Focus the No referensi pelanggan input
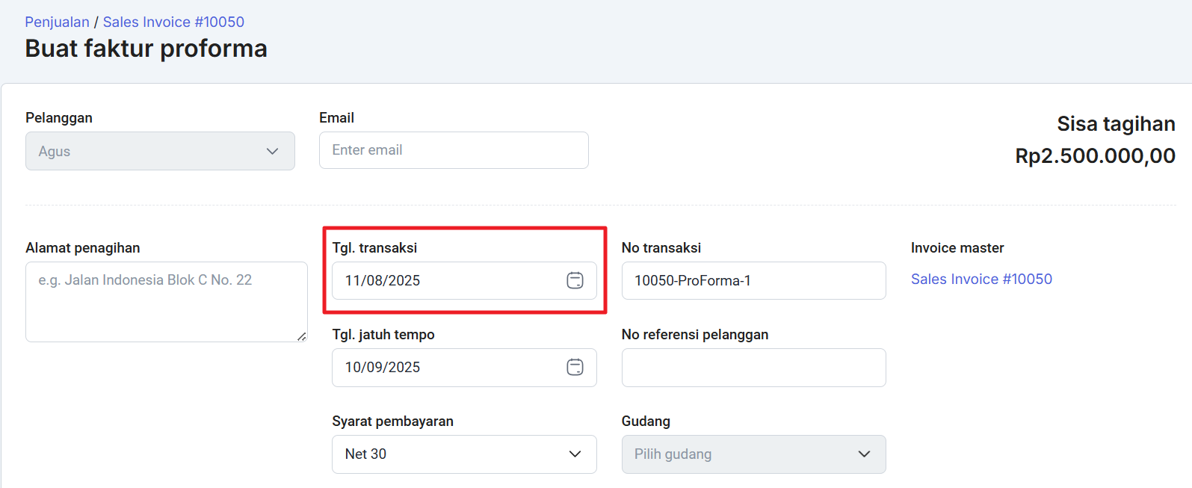Image resolution: width=1192 pixels, height=488 pixels. [x=753, y=367]
